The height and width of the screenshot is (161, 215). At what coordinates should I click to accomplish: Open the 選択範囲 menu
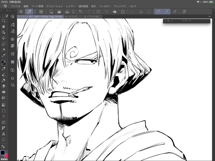83,6
